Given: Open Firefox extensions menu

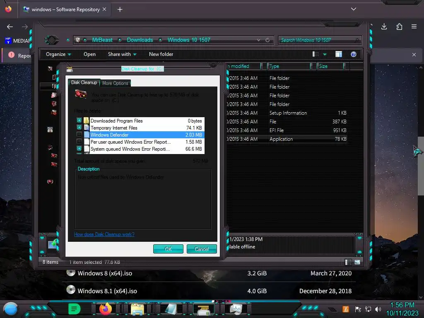Looking at the screenshot, I should coord(399,26).
